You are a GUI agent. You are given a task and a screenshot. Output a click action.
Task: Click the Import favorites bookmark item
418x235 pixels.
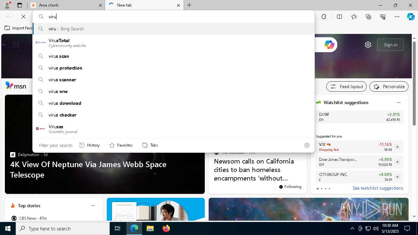pos(19,28)
